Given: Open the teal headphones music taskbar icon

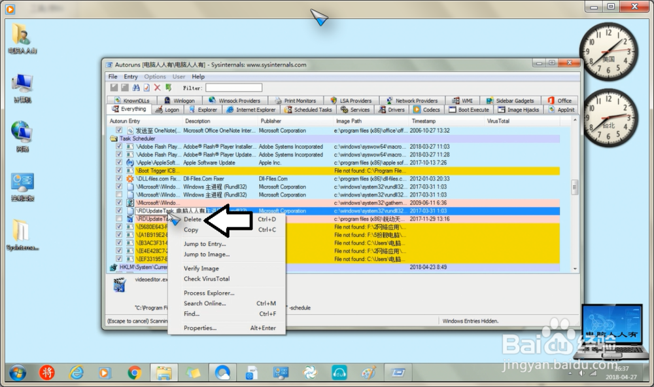Looking at the screenshot, I should (x=339, y=373).
